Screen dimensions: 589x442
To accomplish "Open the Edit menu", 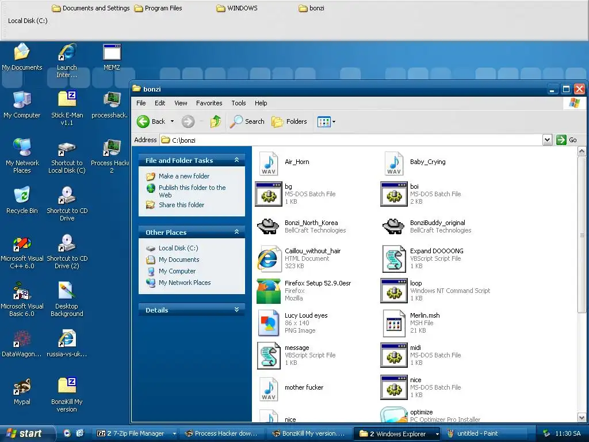I will [x=160, y=103].
